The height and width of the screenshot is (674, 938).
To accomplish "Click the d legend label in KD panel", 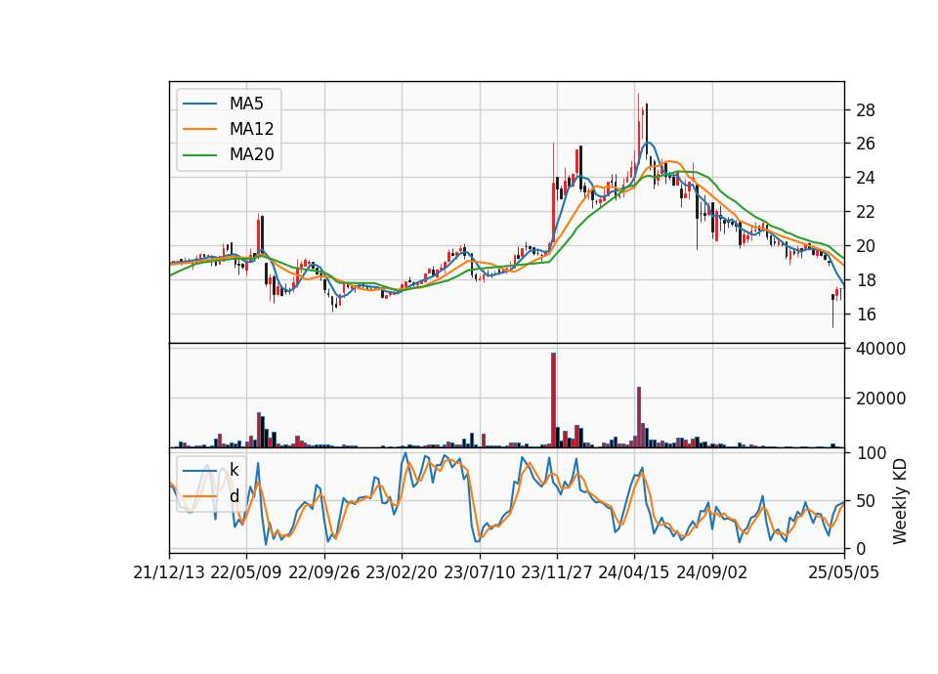I will 234,496.
